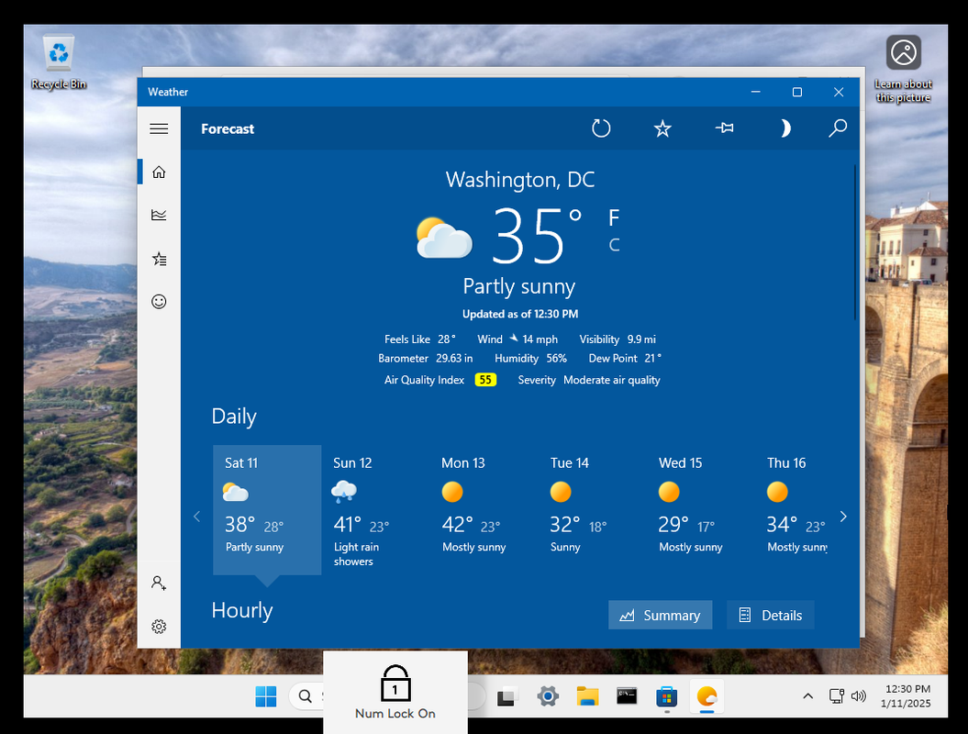Click the Weather app taskbar icon
This screenshot has width=968, height=734.
pos(707,696)
